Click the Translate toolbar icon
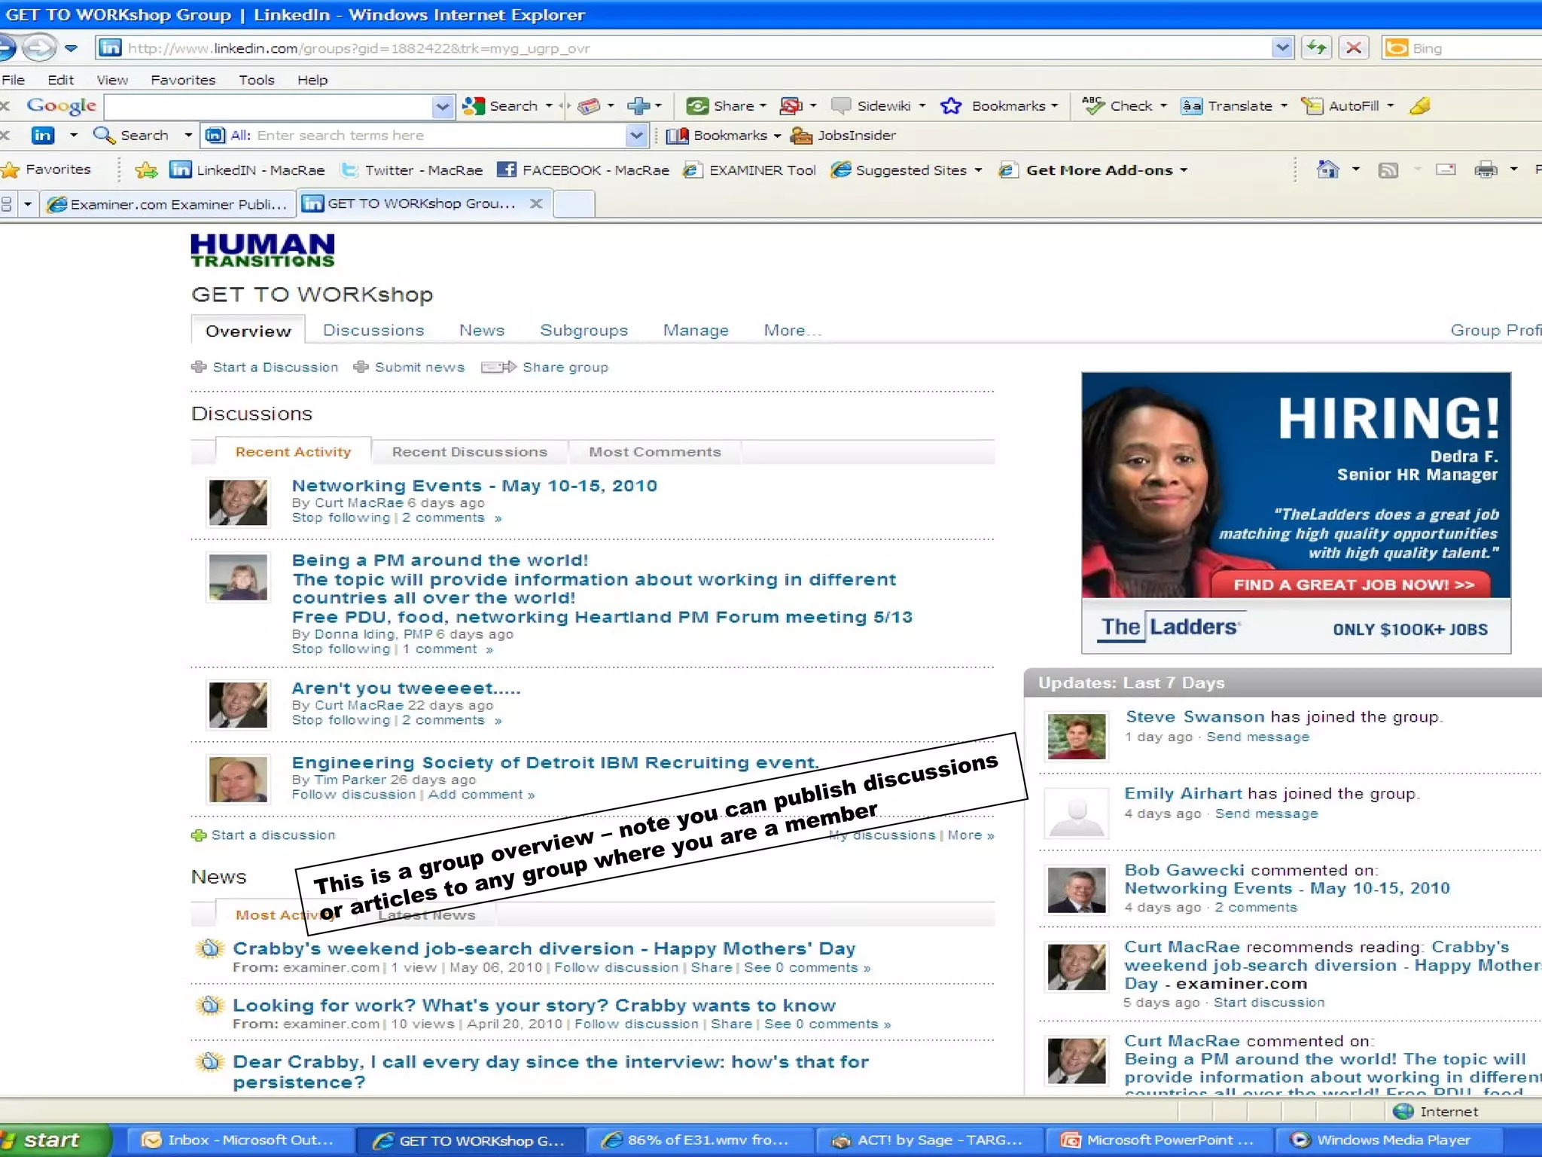This screenshot has width=1542, height=1157. [x=1192, y=106]
